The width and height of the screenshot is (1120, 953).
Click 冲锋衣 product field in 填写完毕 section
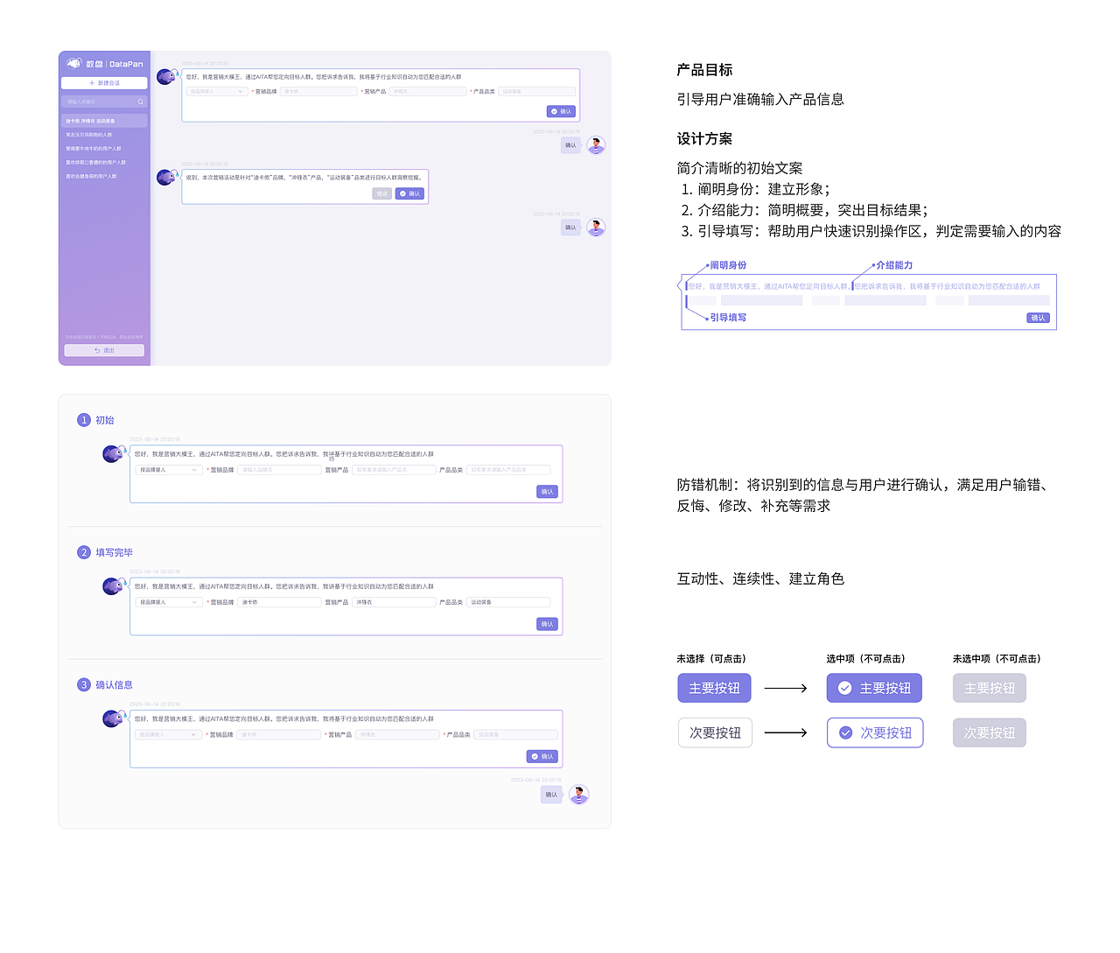click(394, 602)
